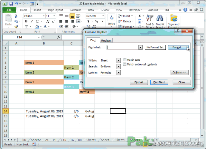Open the font size dropdown

tap(54, 16)
